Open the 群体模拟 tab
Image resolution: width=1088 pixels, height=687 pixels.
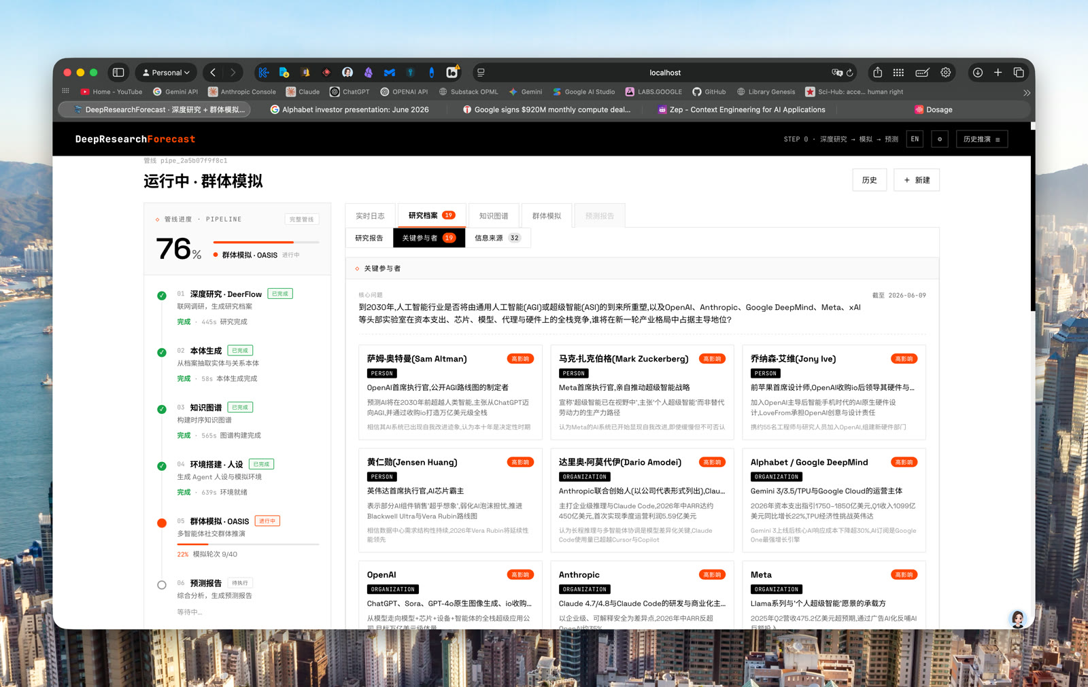click(547, 216)
